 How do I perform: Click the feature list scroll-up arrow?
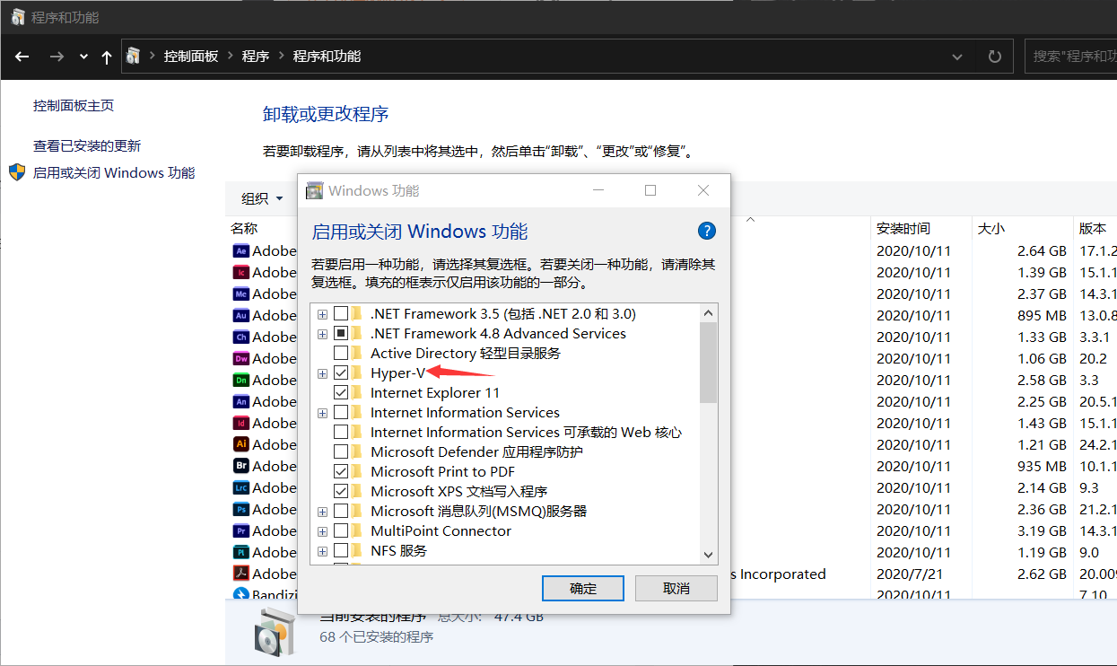click(x=709, y=313)
